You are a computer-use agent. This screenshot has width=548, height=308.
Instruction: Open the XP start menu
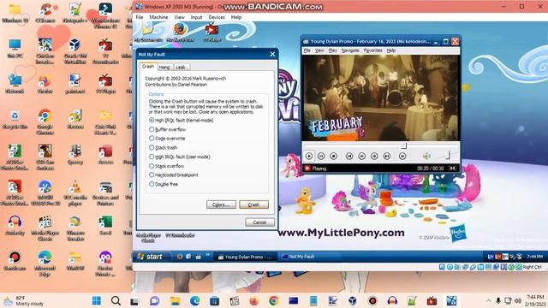tap(152, 257)
